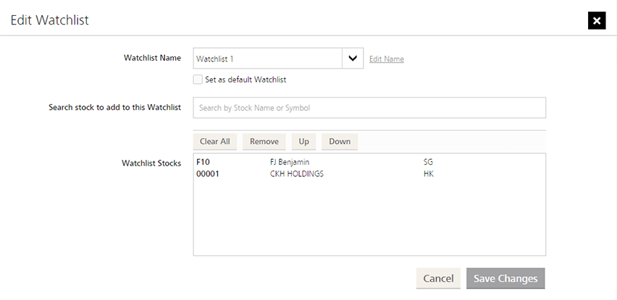Cancel the watchlist edits
Viewport: 617px width, 300px height.
pos(438,278)
